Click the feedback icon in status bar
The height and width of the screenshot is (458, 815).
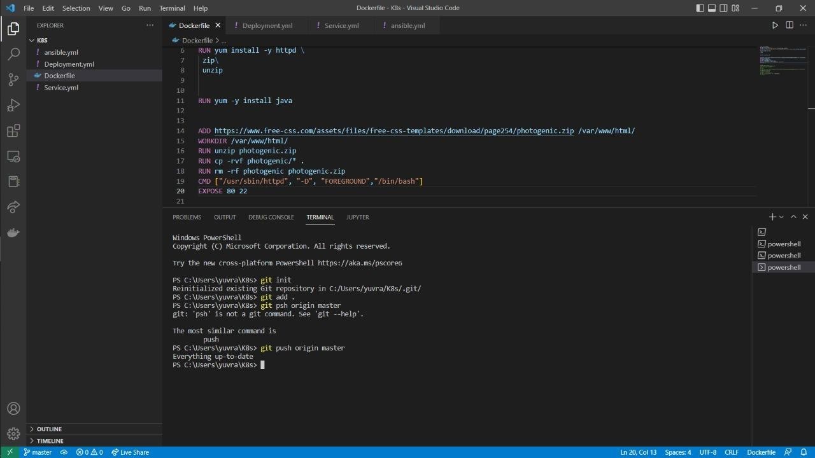pyautogui.click(x=788, y=452)
